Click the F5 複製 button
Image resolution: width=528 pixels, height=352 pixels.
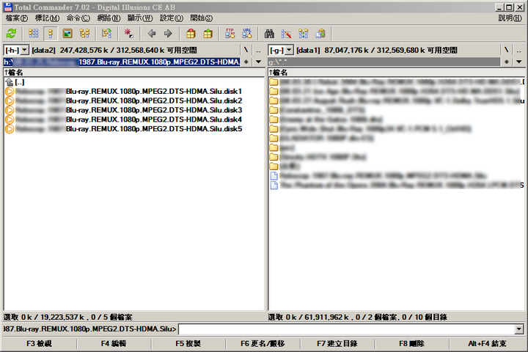(188, 344)
